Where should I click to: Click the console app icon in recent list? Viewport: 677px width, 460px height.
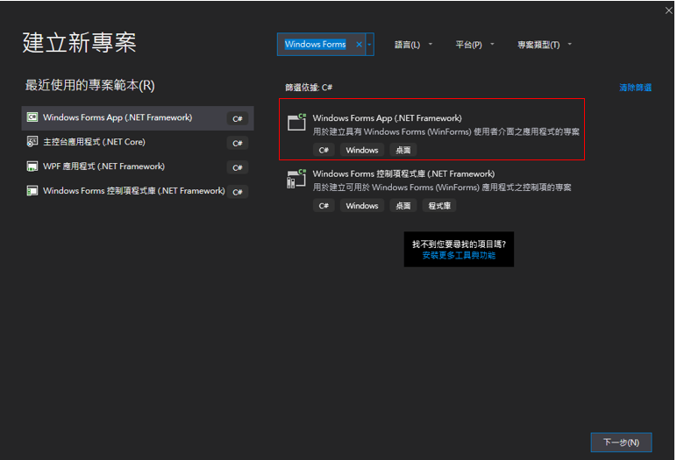(32, 142)
